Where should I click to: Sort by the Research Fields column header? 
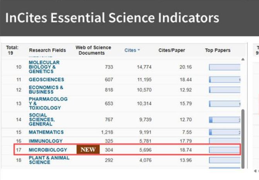[x=47, y=50]
